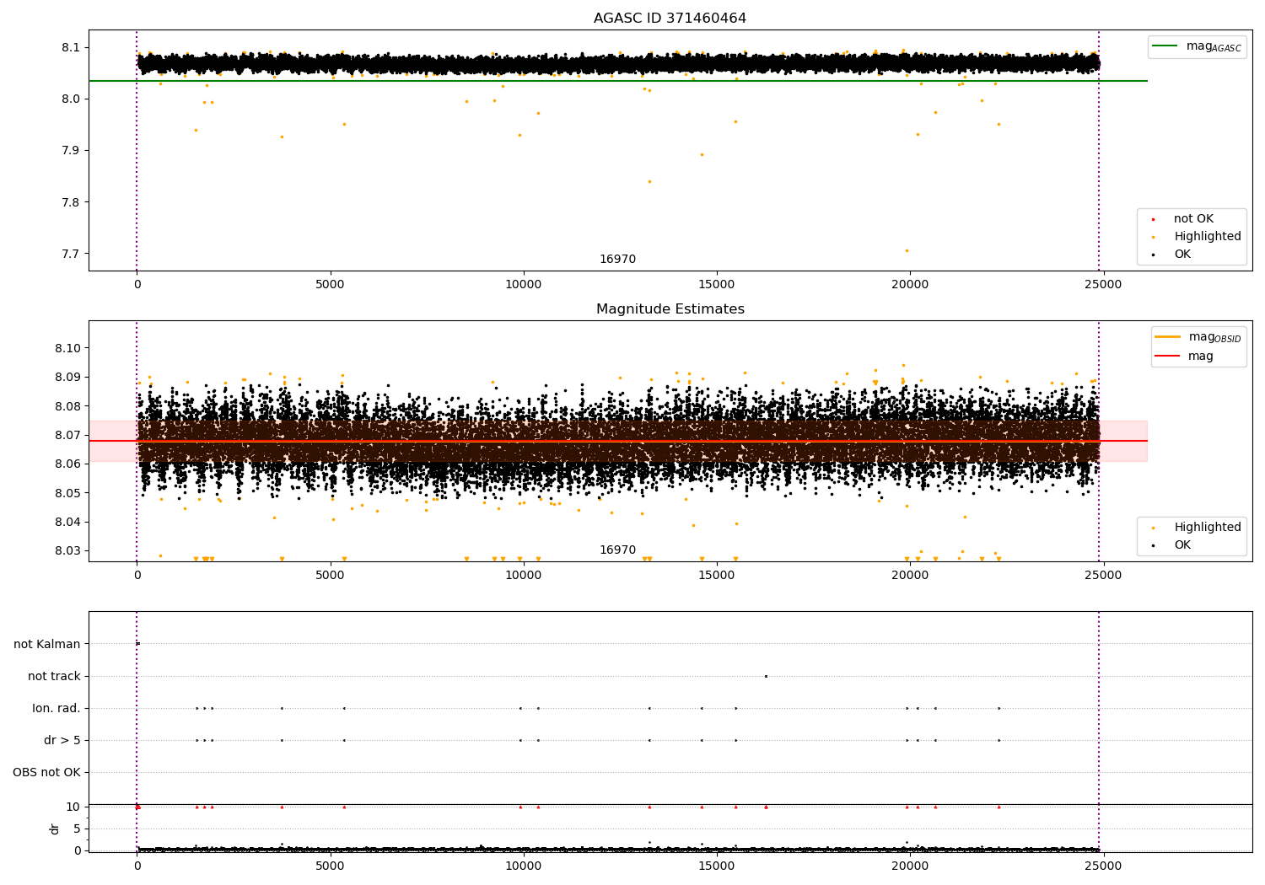Select the 'OBS not OK' axis label
Screen dimensions: 1265x885
46,772
